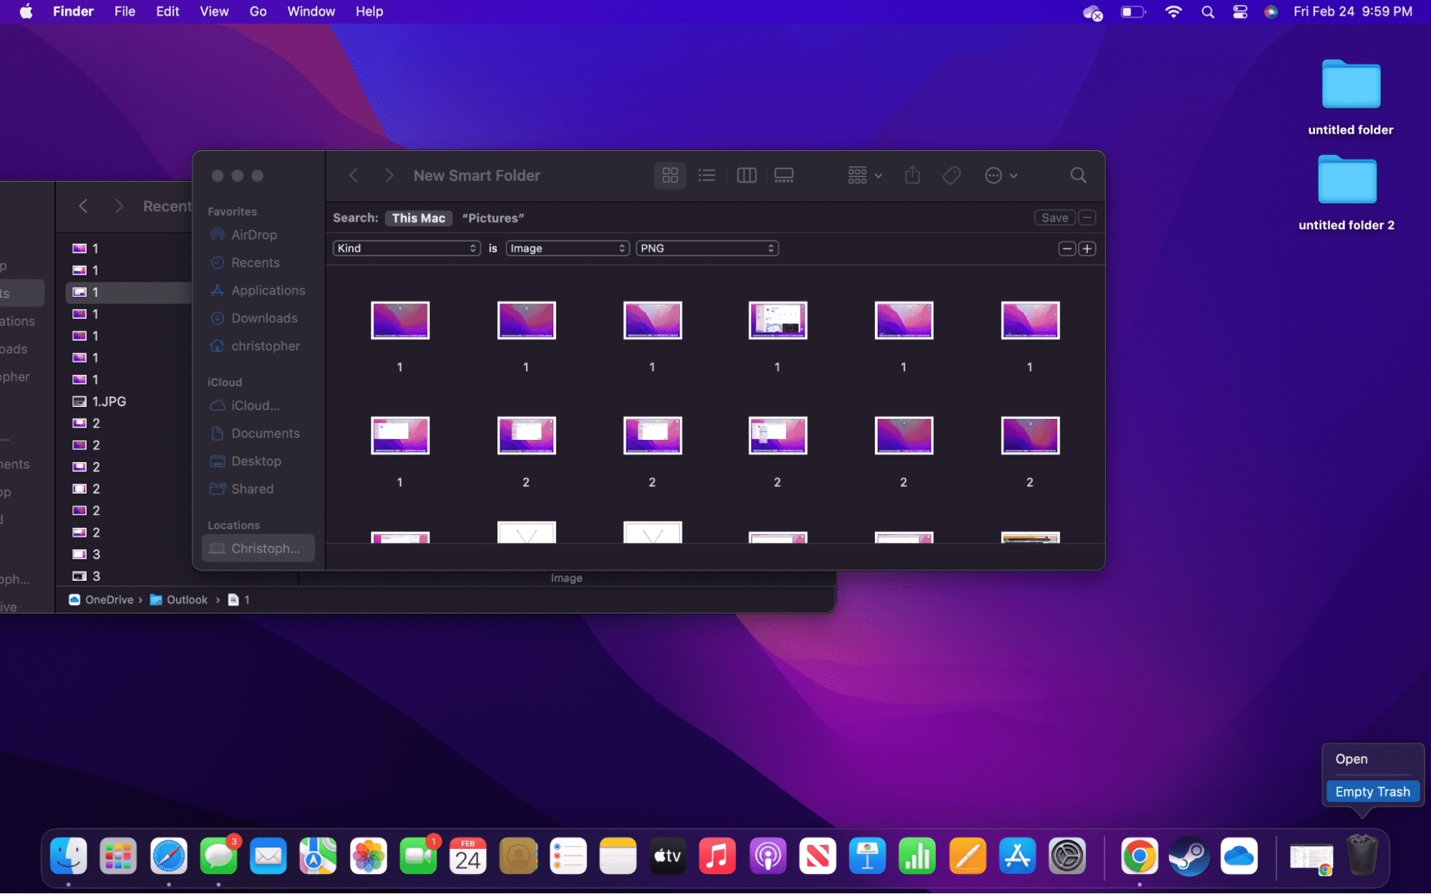1431x894 pixels.
Task: Open the Apple menu
Action: [26, 11]
